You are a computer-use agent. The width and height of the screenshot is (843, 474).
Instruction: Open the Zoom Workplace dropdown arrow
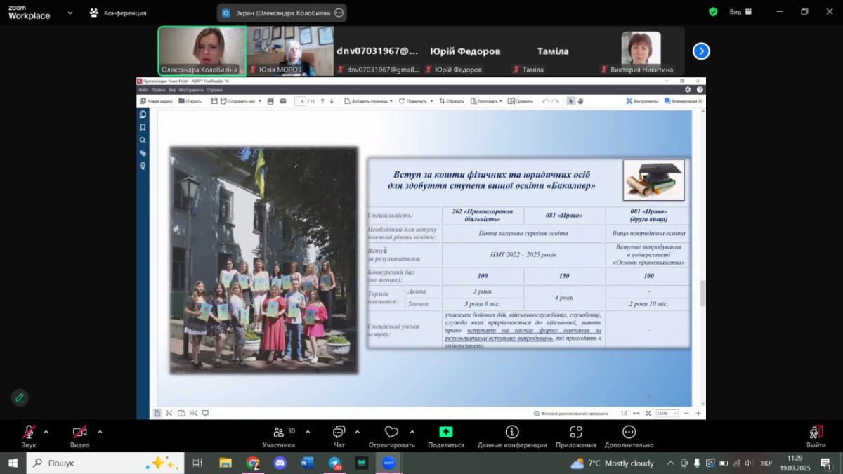70,13
